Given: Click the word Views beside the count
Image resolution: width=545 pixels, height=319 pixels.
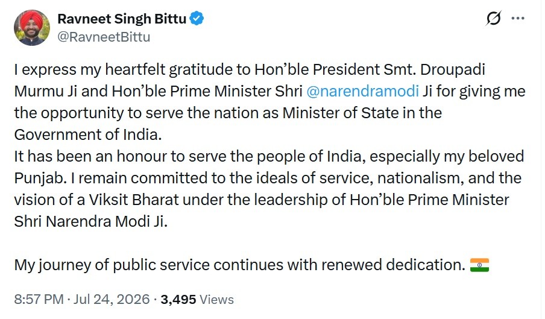Looking at the screenshot, I should pyautogui.click(x=217, y=299).
